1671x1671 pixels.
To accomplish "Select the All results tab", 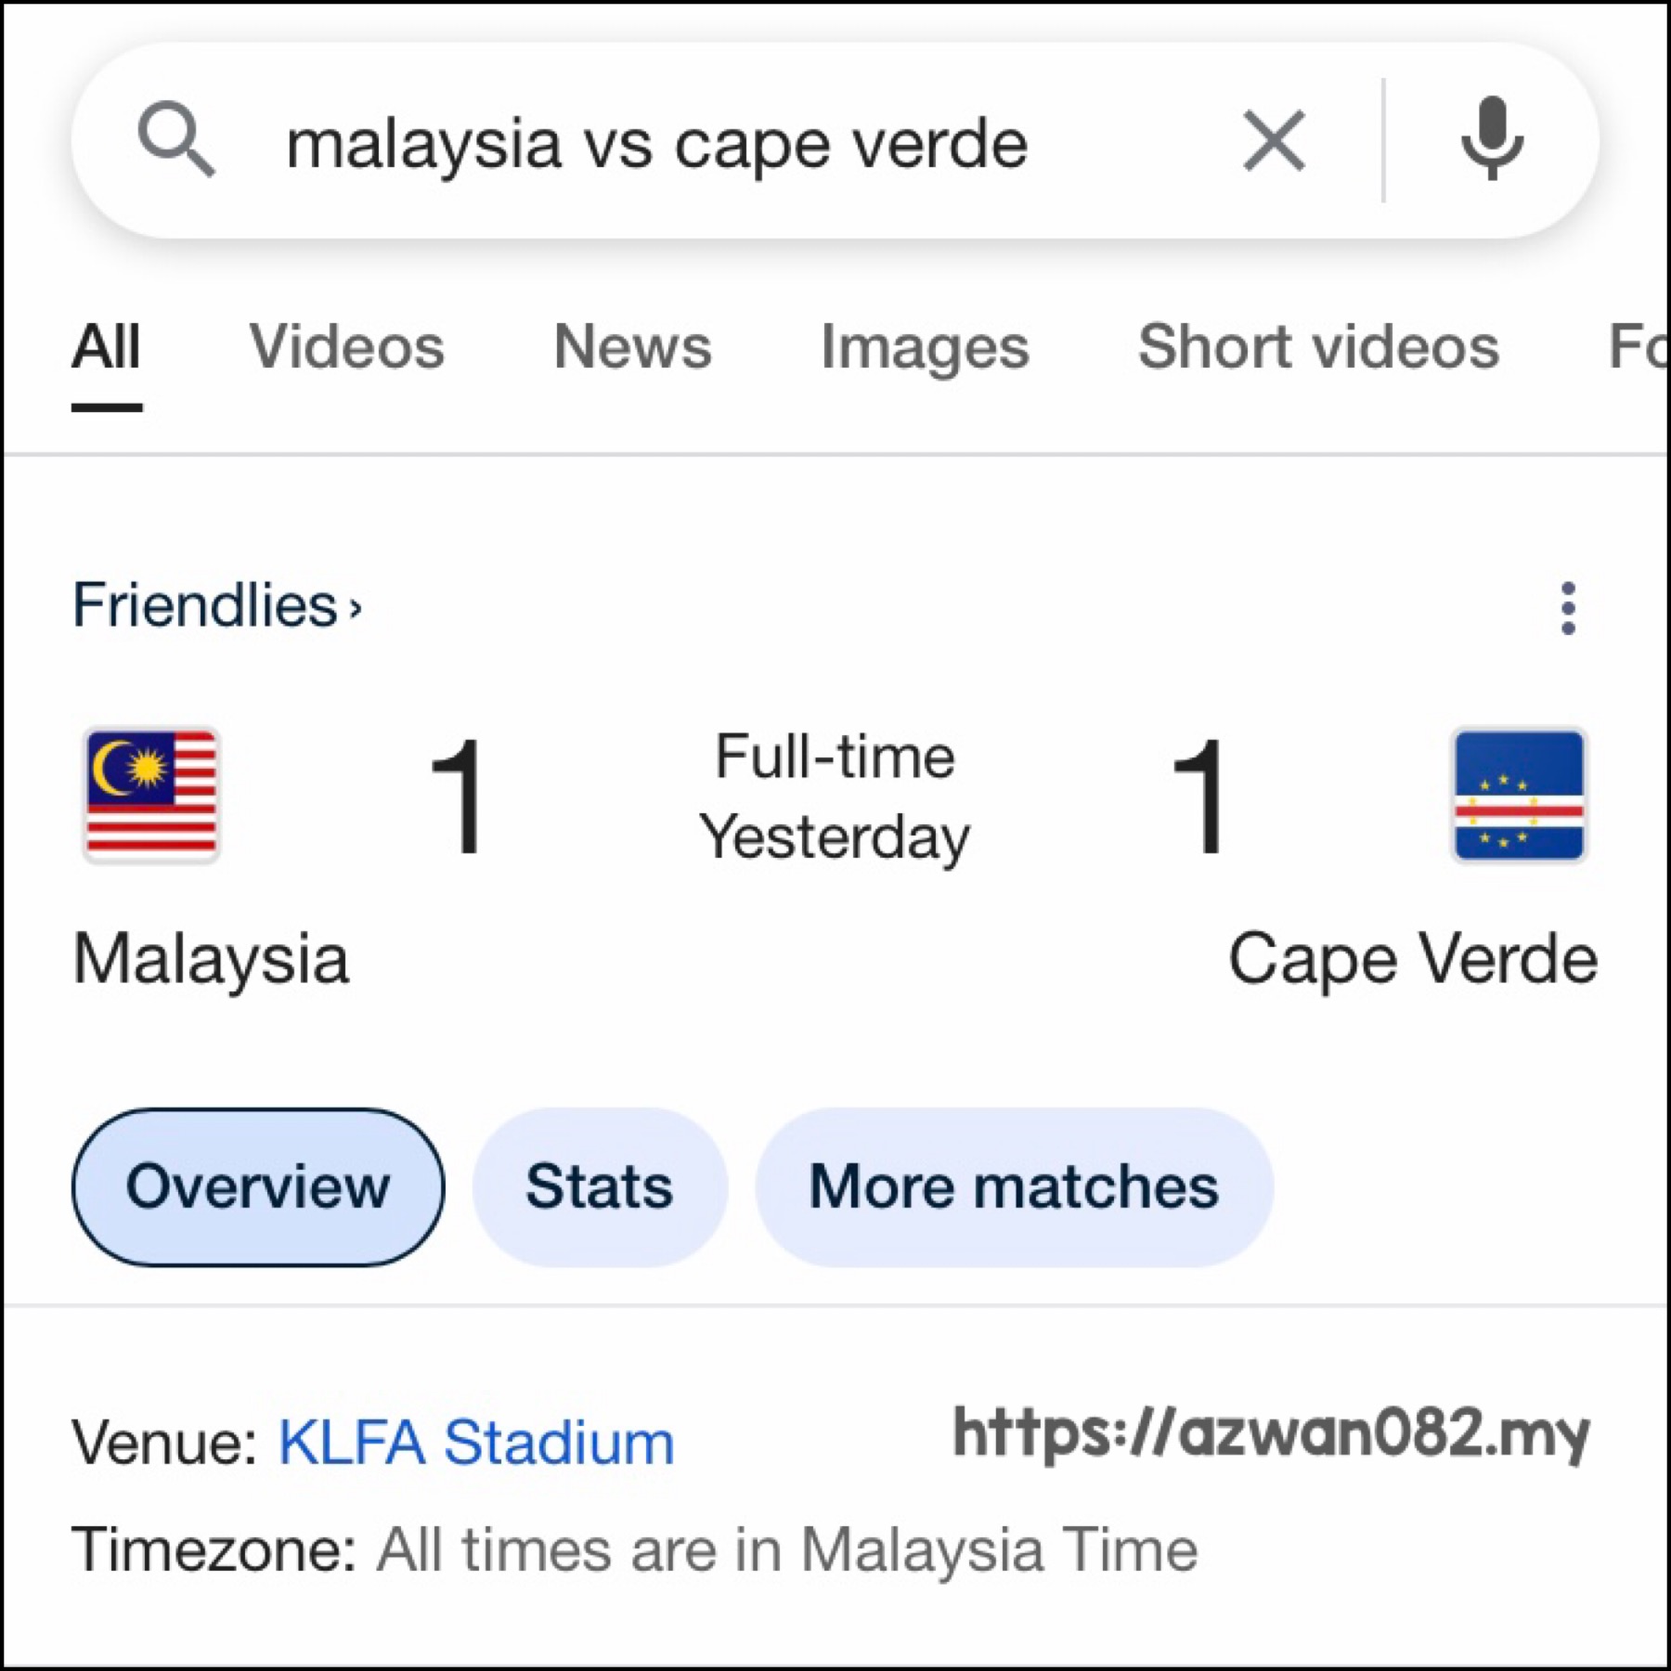I will 107,346.
